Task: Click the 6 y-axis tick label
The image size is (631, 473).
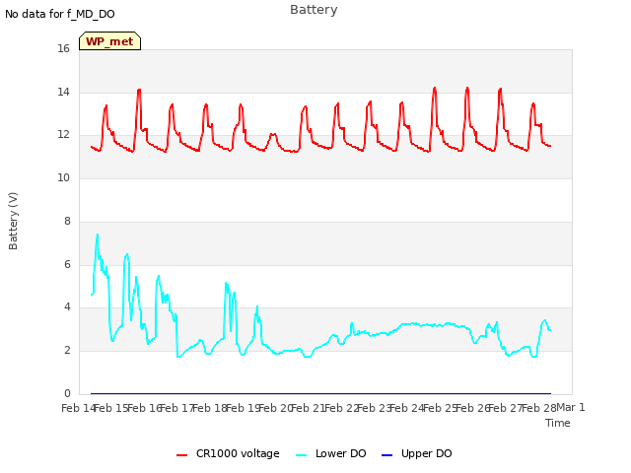Action: tap(67, 264)
